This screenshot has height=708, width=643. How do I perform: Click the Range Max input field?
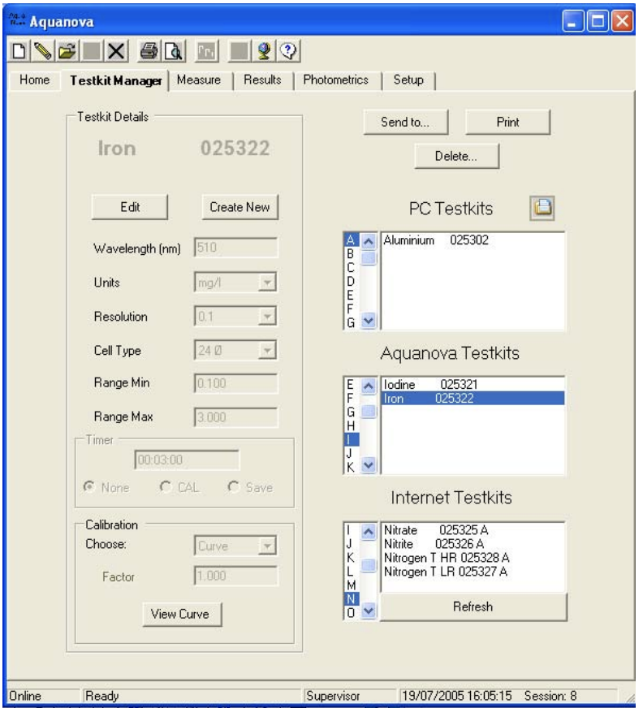click(235, 417)
